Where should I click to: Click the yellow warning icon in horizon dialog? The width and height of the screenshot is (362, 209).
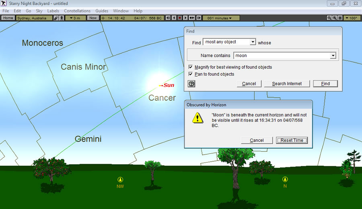coord(197,118)
